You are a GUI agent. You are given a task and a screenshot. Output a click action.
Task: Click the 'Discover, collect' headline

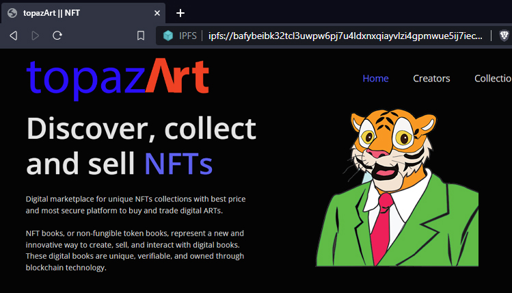(141, 128)
